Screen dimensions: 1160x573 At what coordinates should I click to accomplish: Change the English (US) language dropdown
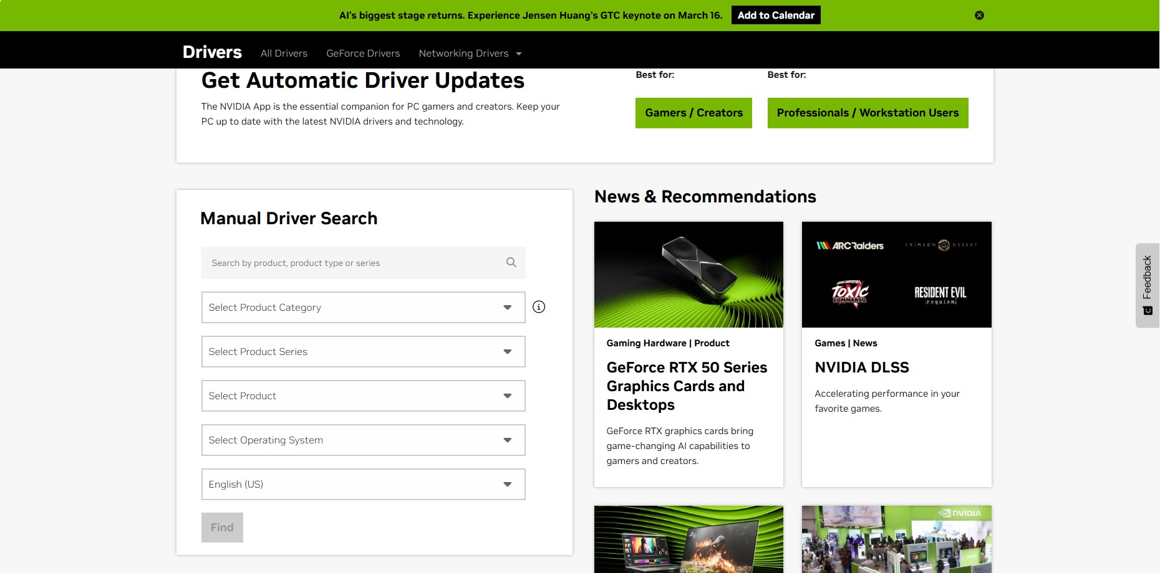363,484
